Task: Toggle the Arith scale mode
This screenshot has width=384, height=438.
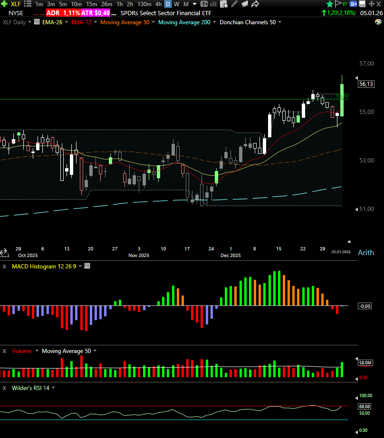Action: 366,253
